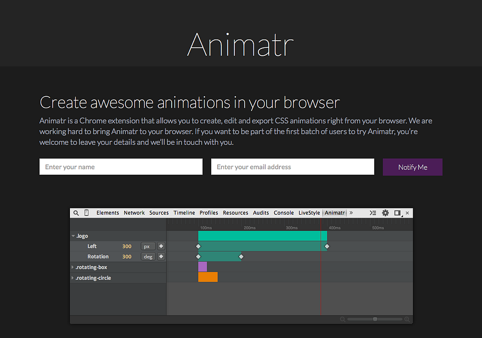Focus the email address field
Viewport: 482px width, 338px height.
(x=292, y=167)
